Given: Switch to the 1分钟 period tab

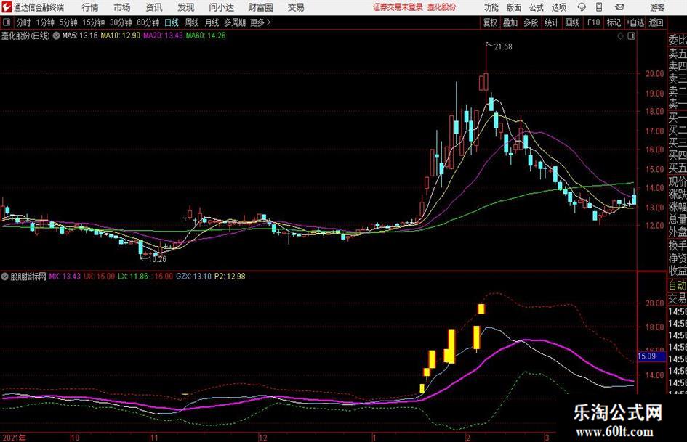Looking at the screenshot, I should (45, 22).
